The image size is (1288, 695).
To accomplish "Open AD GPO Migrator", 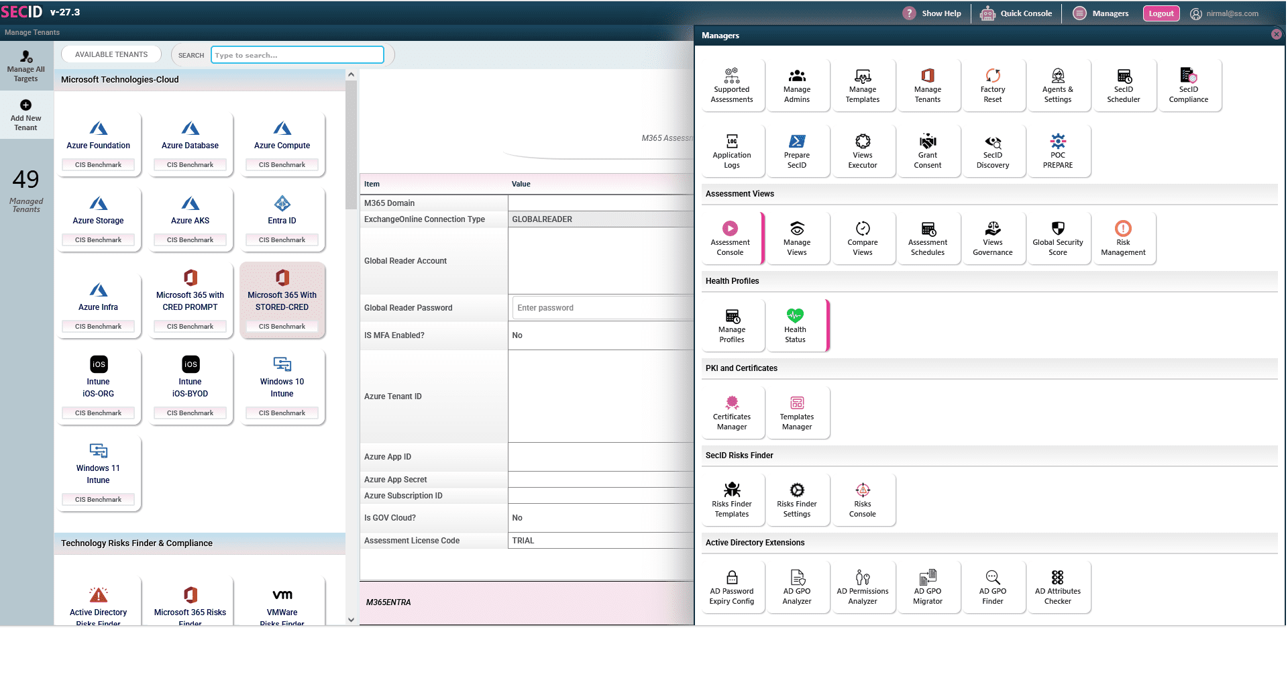I will (928, 587).
